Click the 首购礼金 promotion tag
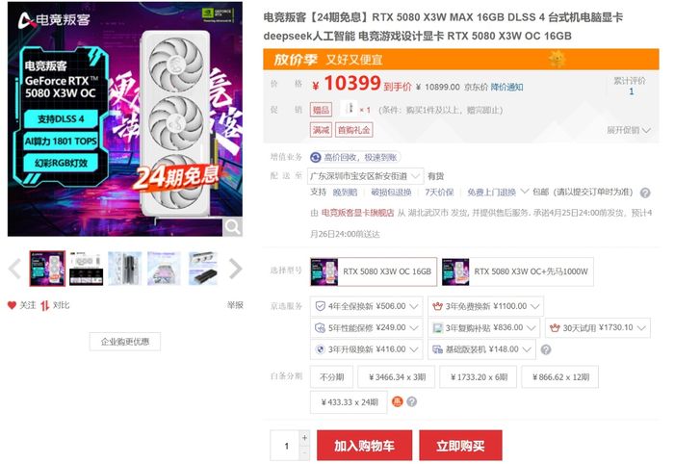The image size is (674, 464). tap(353, 130)
